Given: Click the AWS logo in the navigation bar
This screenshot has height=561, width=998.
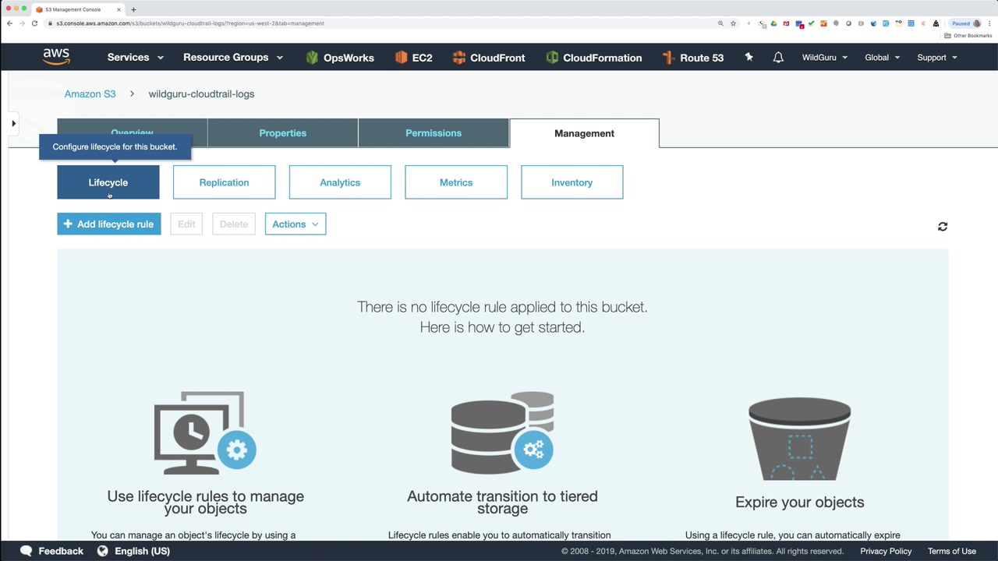Looking at the screenshot, I should tap(56, 57).
